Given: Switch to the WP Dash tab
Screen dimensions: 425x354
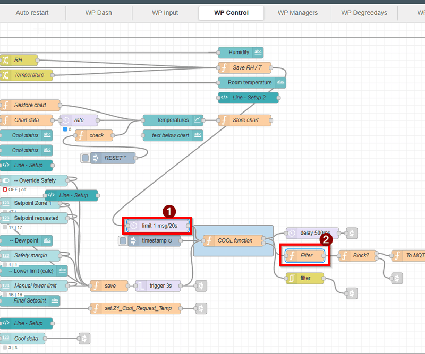Looking at the screenshot, I should coord(98,13).
